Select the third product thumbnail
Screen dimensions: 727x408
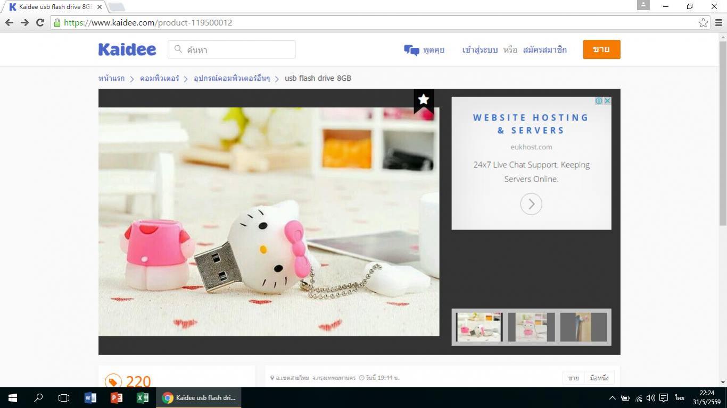583,327
